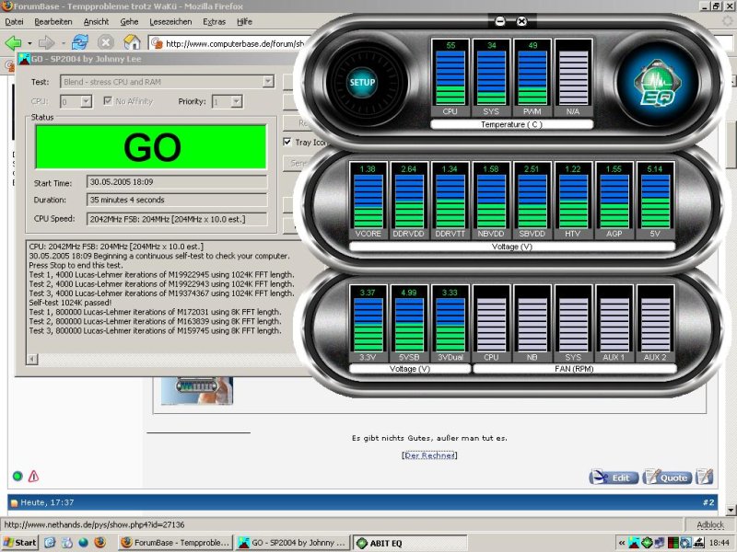Click the Firefox stop loading button
Viewport: 737px width, 552px height.
pyautogui.click(x=106, y=42)
